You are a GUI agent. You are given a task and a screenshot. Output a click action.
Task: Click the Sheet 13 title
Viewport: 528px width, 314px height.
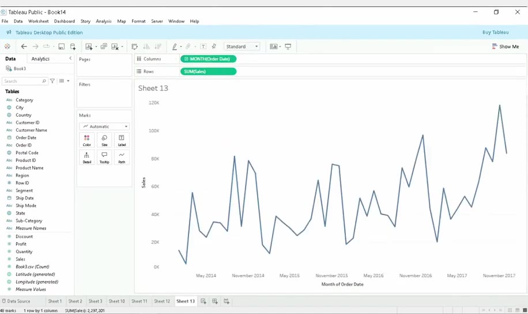point(153,89)
